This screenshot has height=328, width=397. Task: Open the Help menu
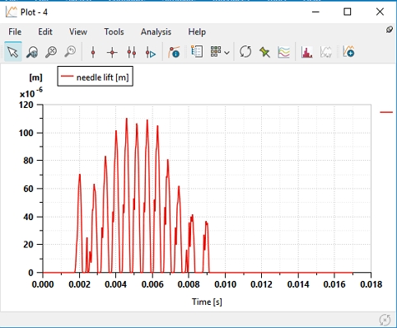(197, 32)
